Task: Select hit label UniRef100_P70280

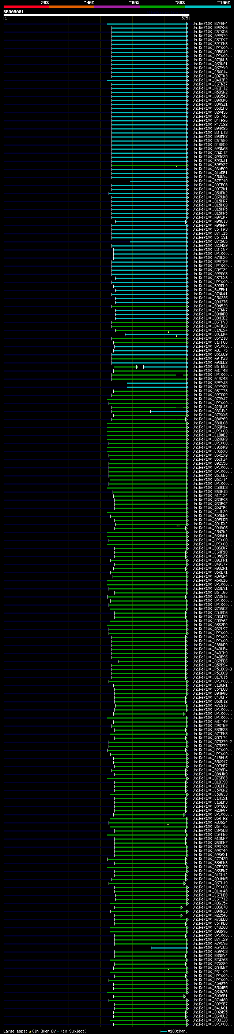Action: tap(210, 963)
